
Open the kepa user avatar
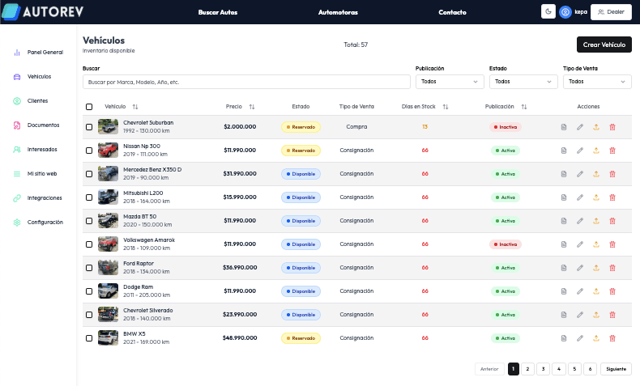[565, 12]
